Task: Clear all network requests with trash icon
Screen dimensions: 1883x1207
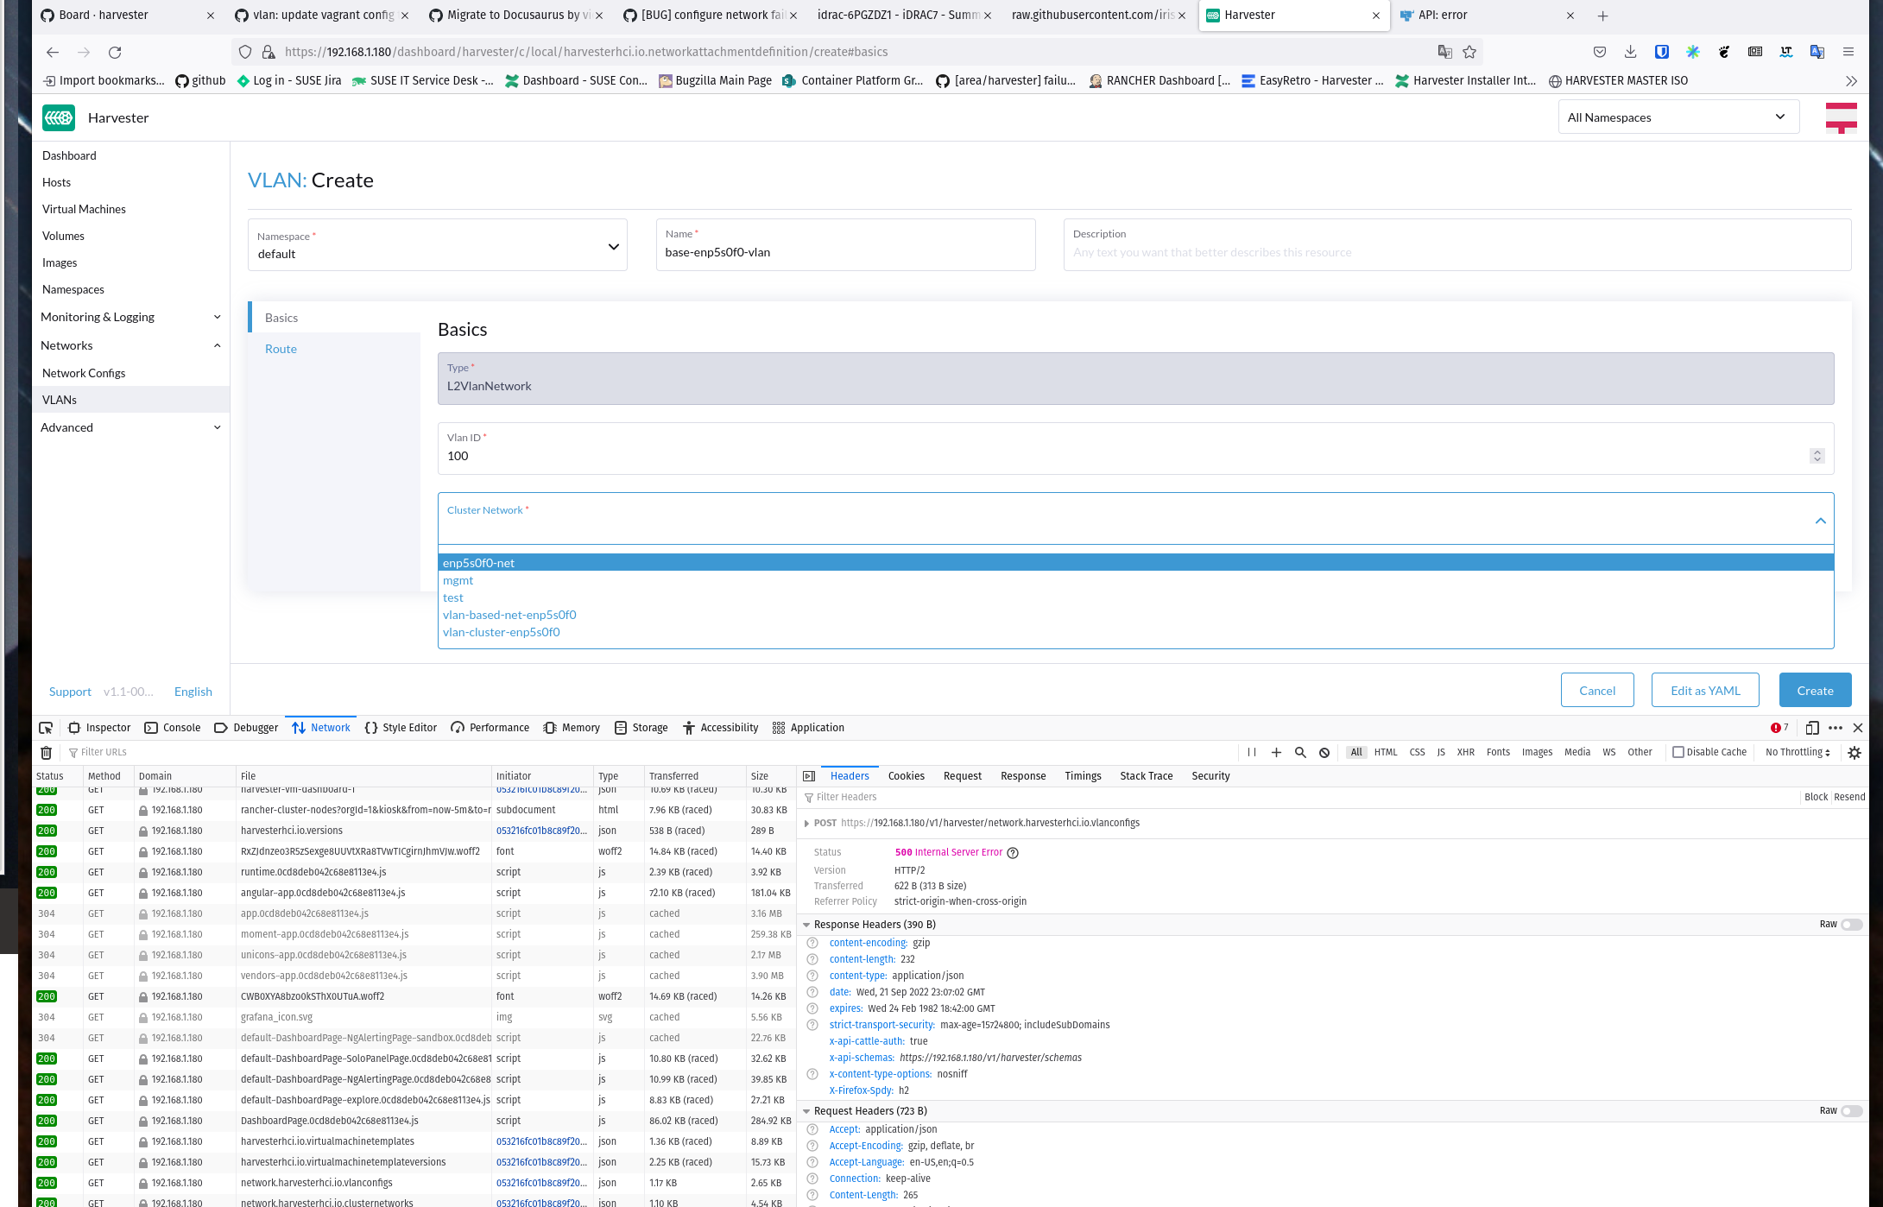Action: (46, 752)
